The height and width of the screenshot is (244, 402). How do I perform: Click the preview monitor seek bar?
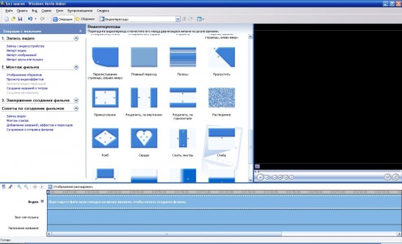pos(328,172)
